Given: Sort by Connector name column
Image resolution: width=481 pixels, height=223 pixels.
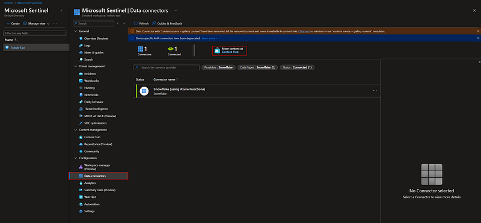Looking at the screenshot, I should pos(166,79).
